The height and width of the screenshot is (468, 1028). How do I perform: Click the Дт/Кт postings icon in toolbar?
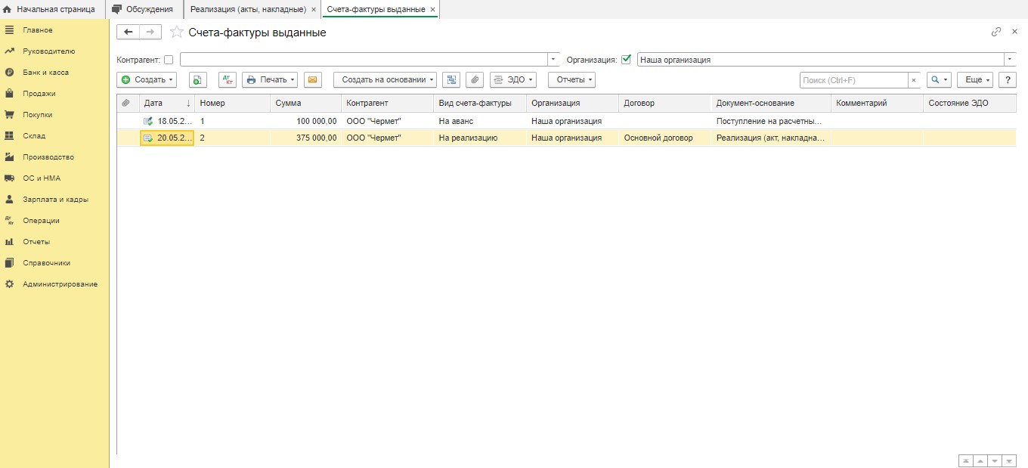pos(227,80)
